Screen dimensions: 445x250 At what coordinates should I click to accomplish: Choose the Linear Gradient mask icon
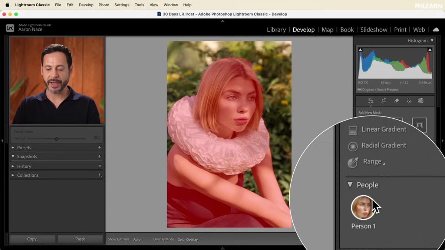353,130
